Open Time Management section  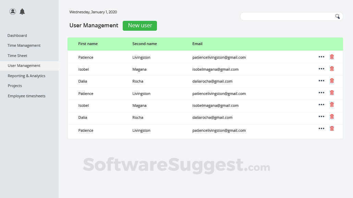(24, 45)
